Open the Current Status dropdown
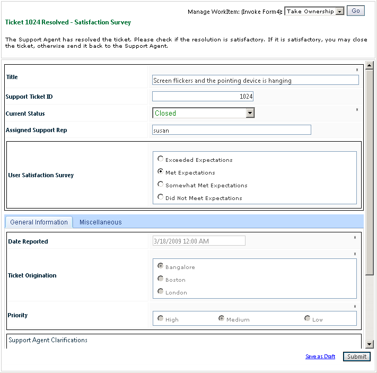Image resolution: width=377 pixels, height=373 pixels. pyautogui.click(x=250, y=113)
